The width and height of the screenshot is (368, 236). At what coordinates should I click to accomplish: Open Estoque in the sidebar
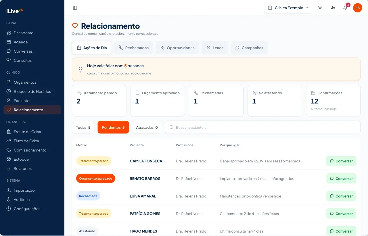[32, 159]
